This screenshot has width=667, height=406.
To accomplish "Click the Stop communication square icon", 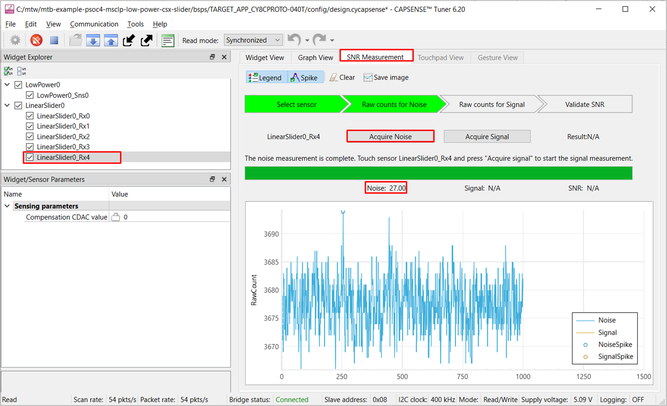I will 54,40.
